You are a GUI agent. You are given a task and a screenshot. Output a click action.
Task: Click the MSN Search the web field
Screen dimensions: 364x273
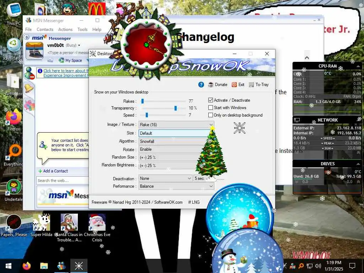63,181
